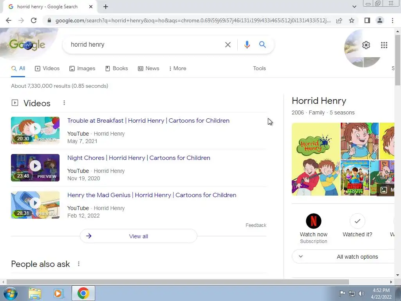Clear the search box text
The width and height of the screenshot is (401, 301).
[x=228, y=45]
